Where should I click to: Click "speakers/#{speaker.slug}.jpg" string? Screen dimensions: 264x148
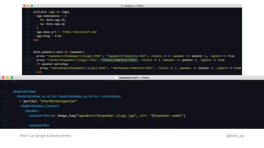(106, 116)
